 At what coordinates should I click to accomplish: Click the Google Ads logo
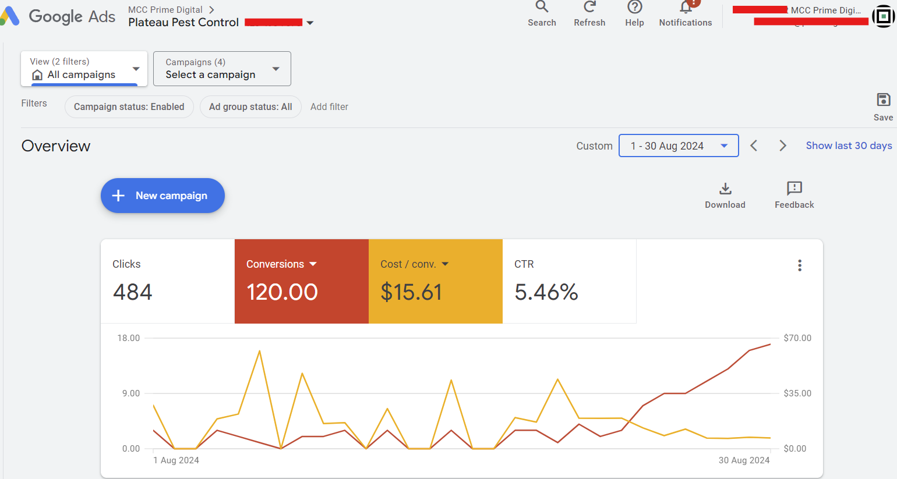click(x=58, y=16)
